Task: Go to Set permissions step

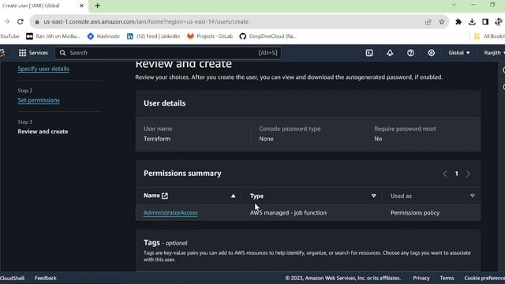Action: coord(39,100)
